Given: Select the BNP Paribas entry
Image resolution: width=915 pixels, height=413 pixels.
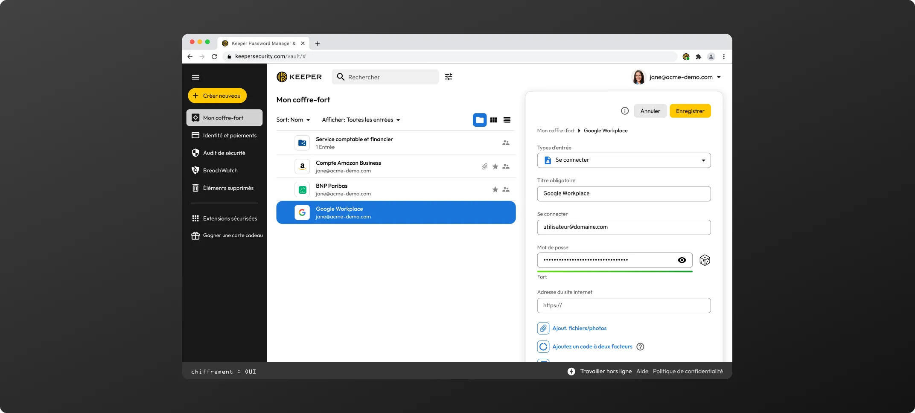Looking at the screenshot, I should point(396,189).
